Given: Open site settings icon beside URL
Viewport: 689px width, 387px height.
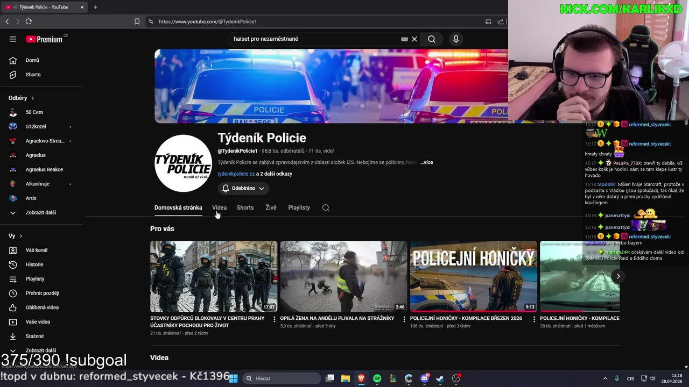Looking at the screenshot, I should [x=151, y=21].
